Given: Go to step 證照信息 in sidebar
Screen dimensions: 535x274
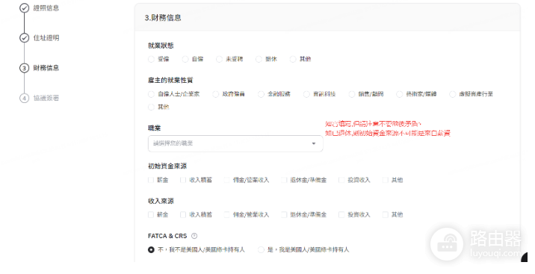Looking at the screenshot, I should [46, 7].
